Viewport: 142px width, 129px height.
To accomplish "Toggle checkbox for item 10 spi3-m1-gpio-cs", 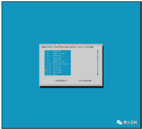I will [46, 64].
